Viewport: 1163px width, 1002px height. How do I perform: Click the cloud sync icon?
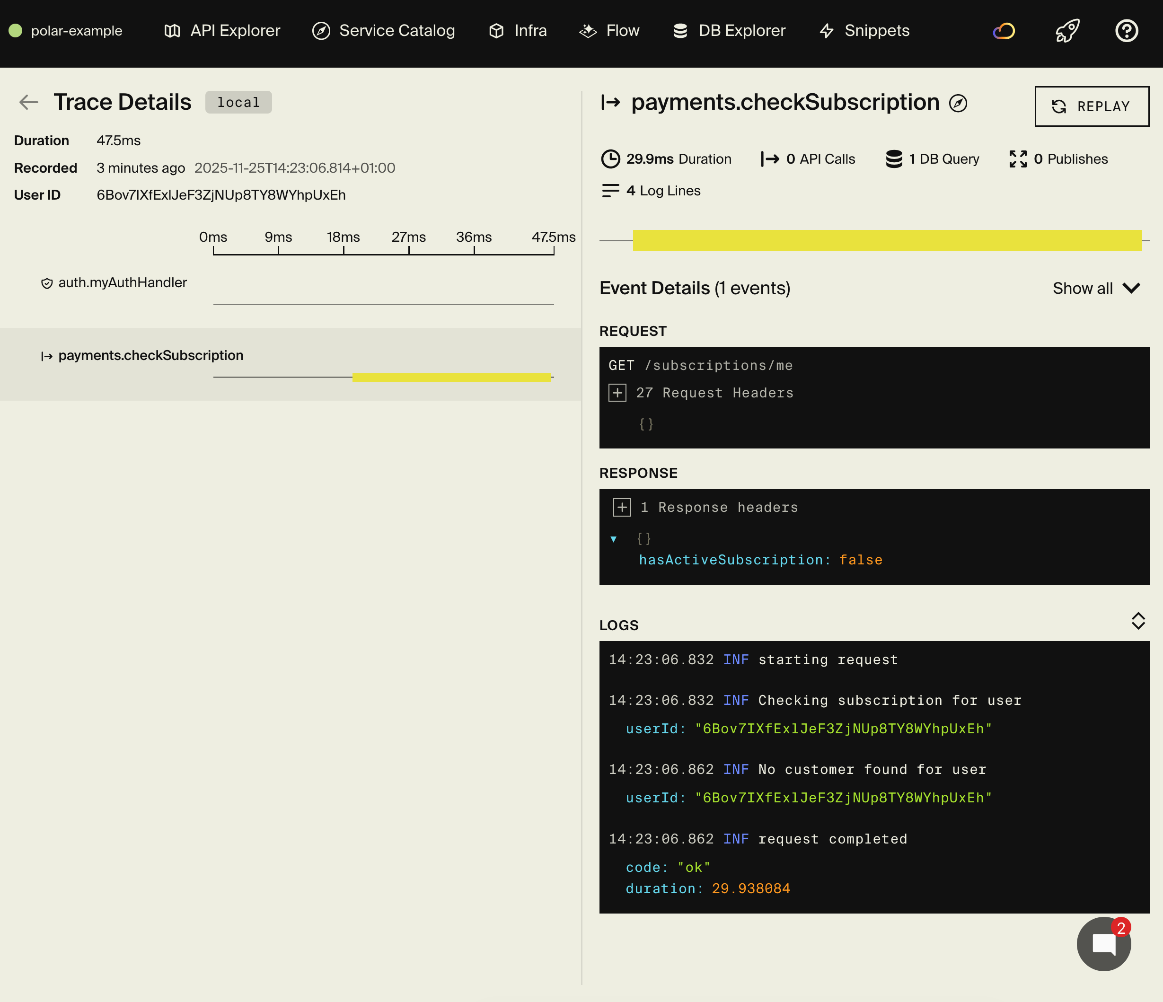tap(1004, 31)
